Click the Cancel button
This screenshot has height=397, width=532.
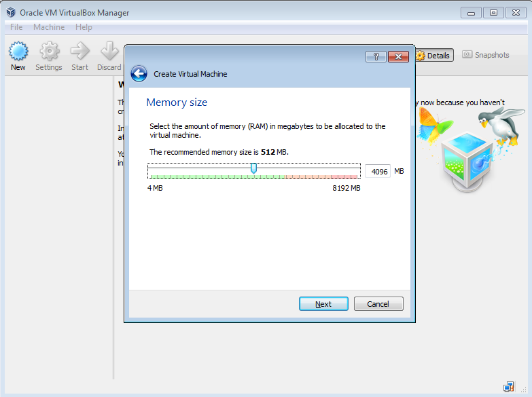(x=378, y=304)
